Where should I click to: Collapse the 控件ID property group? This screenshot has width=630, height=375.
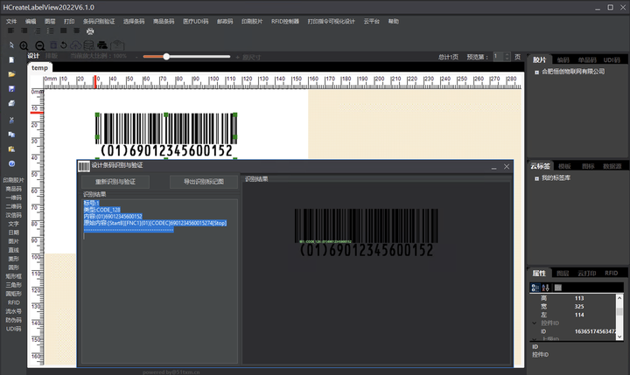(535, 323)
